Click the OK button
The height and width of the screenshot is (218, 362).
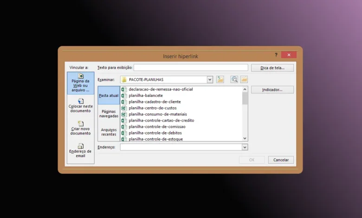[x=252, y=160]
